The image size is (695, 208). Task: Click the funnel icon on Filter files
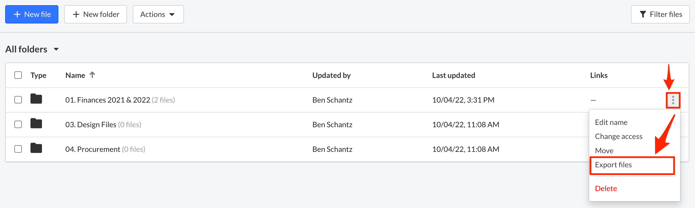pyautogui.click(x=643, y=14)
